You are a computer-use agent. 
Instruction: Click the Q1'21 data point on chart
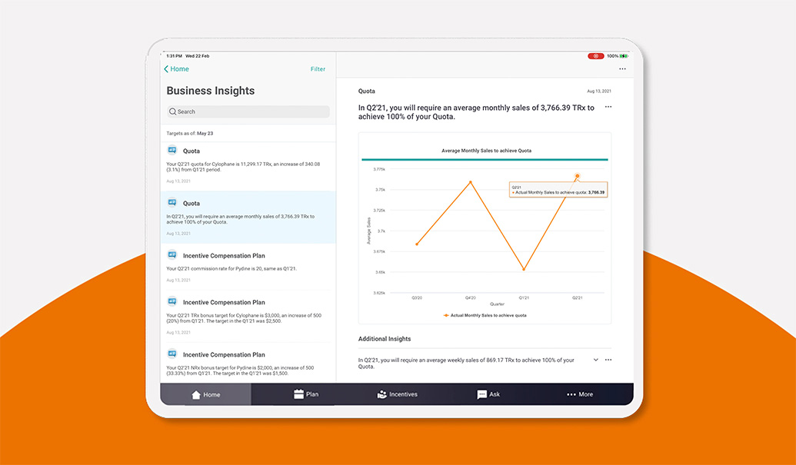[524, 269]
